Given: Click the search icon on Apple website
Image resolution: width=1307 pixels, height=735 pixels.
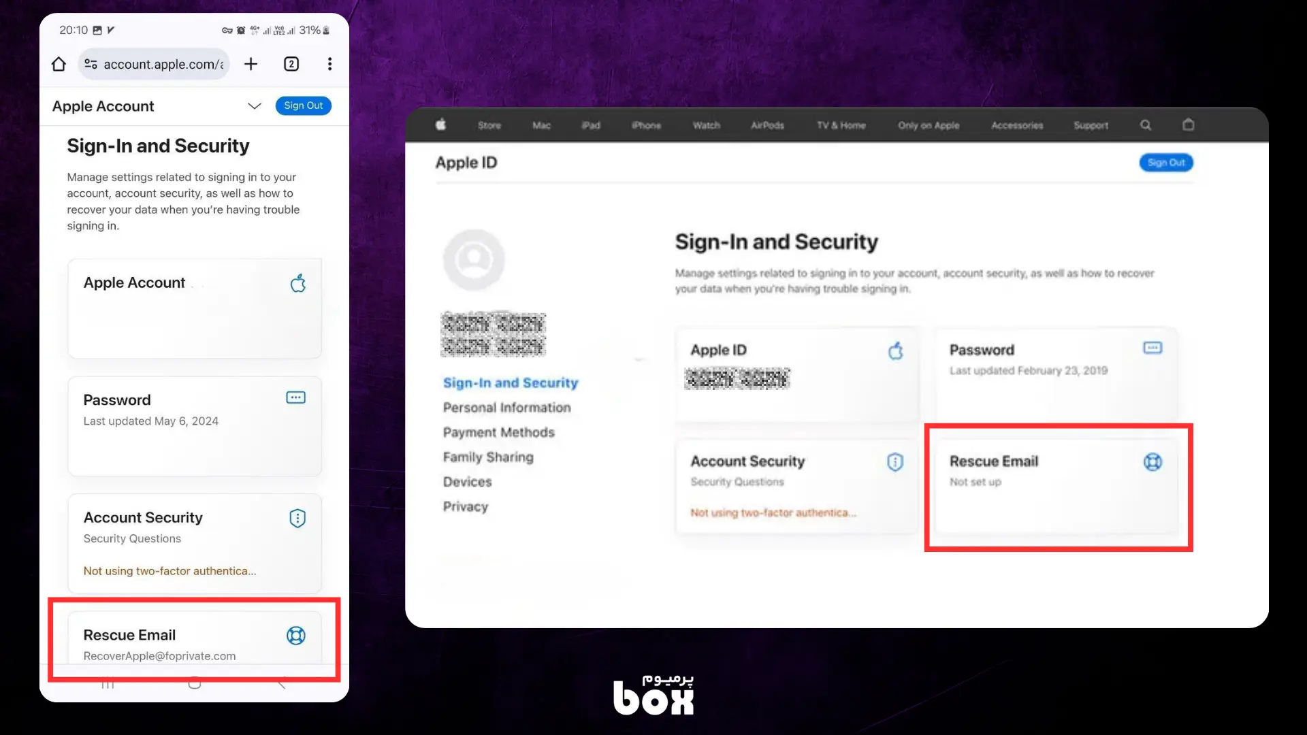Looking at the screenshot, I should (x=1146, y=126).
